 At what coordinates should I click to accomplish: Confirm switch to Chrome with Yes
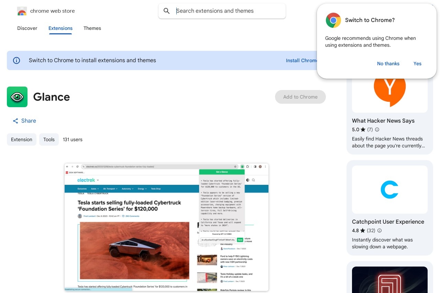(417, 64)
